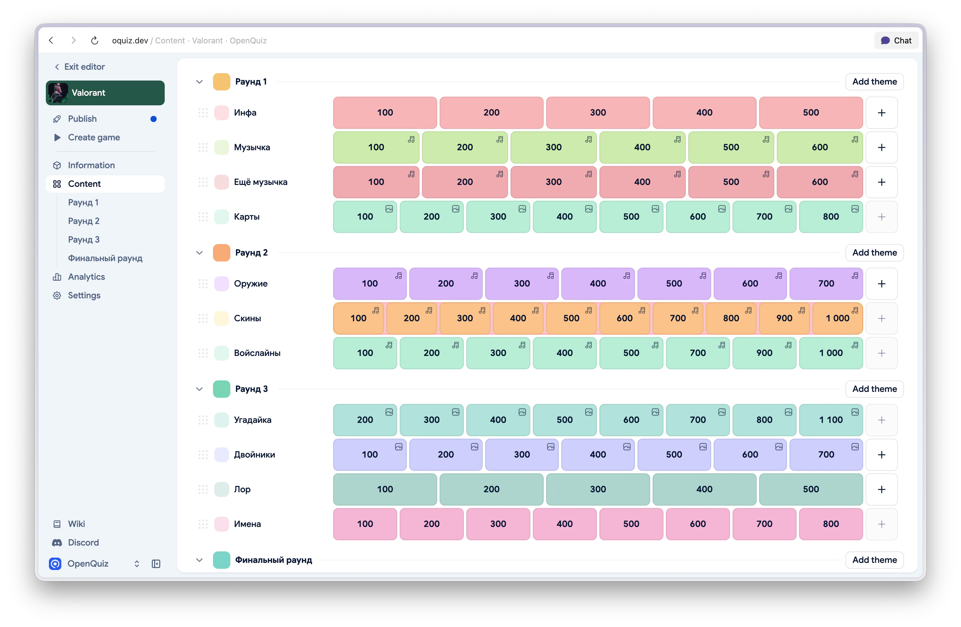Click the Discord icon in sidebar
961x627 pixels.
(x=57, y=542)
